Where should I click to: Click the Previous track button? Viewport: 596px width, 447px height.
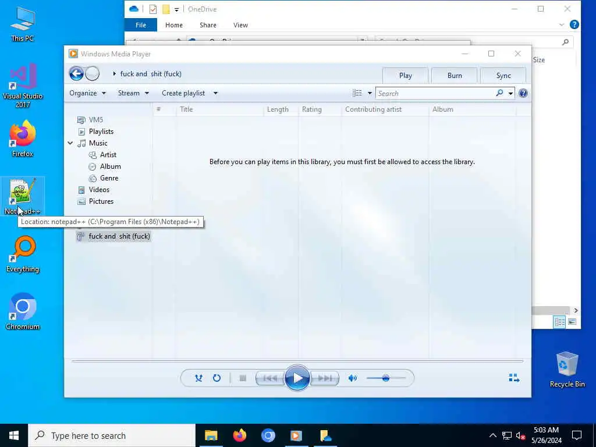pyautogui.click(x=270, y=378)
